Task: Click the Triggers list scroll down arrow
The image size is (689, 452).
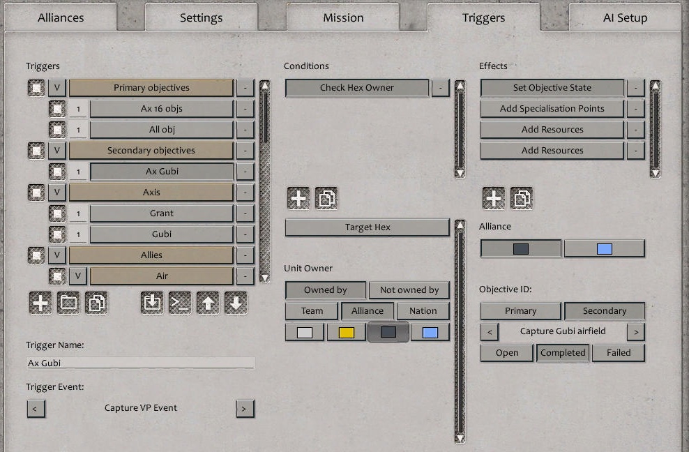Action: pyautogui.click(x=264, y=278)
